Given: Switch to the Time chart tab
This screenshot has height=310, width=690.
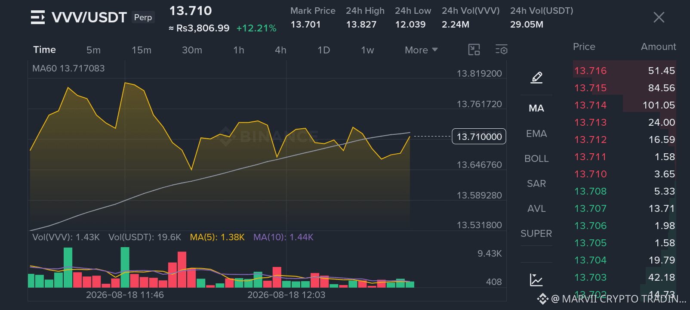Looking at the screenshot, I should tap(45, 50).
